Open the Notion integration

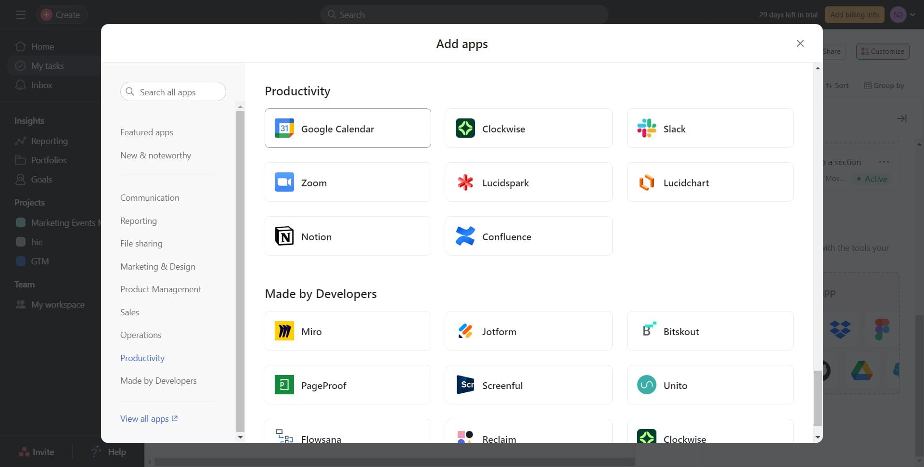click(x=347, y=236)
